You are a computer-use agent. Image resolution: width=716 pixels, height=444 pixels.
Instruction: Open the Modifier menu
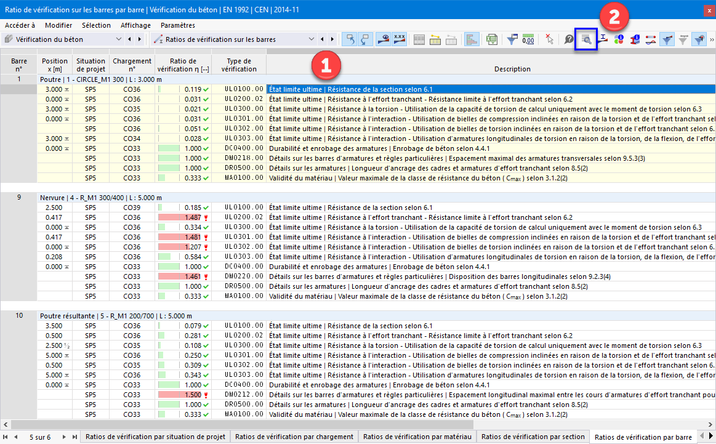click(x=58, y=26)
